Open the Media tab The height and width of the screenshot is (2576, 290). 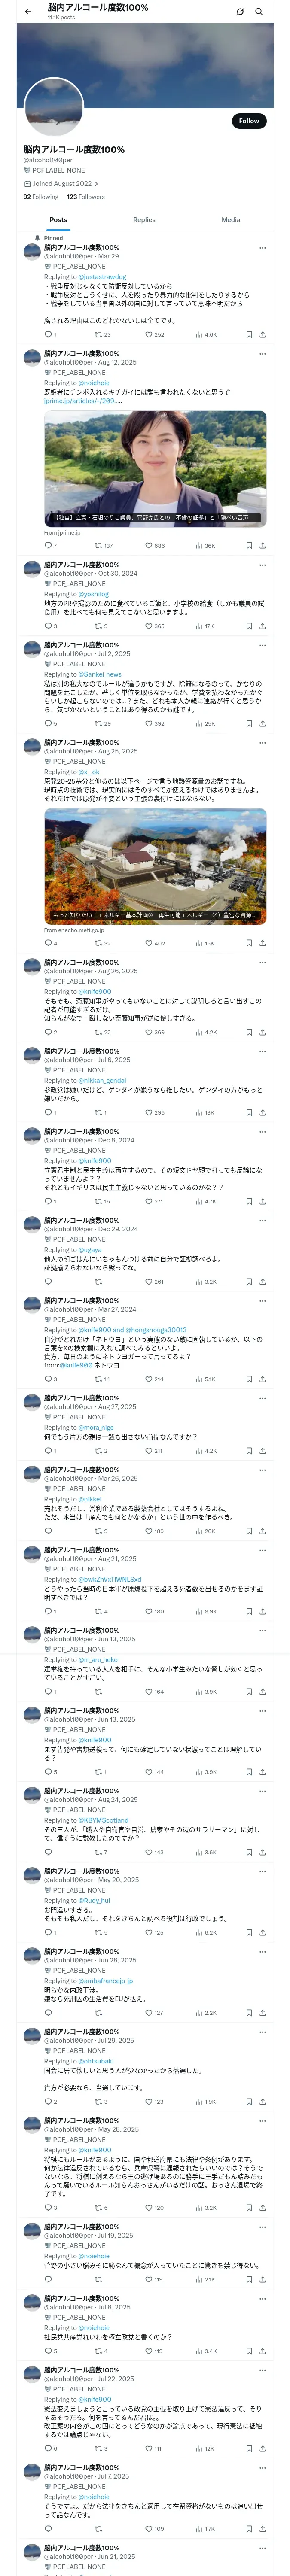coord(231,219)
